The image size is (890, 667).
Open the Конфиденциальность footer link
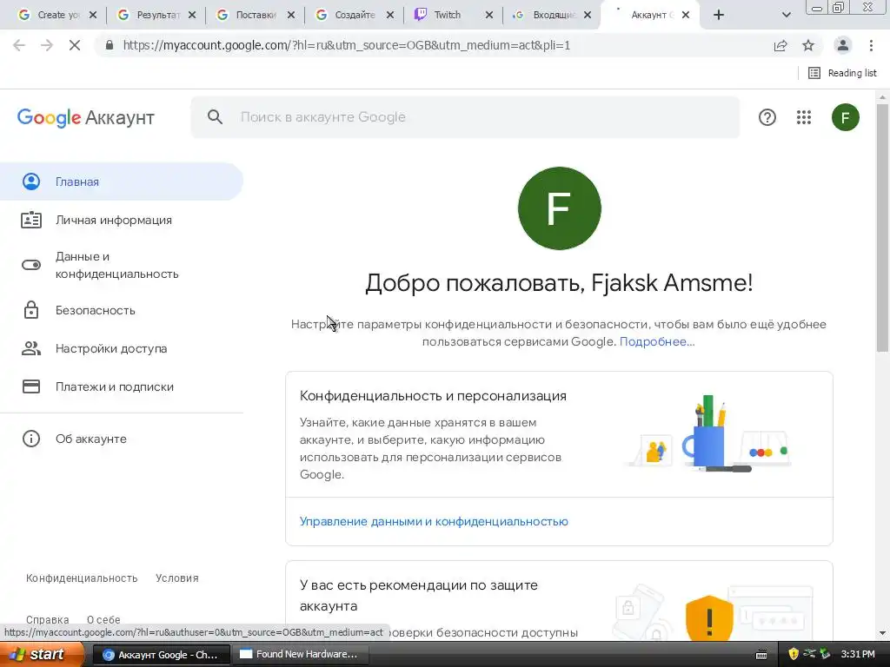pos(82,578)
